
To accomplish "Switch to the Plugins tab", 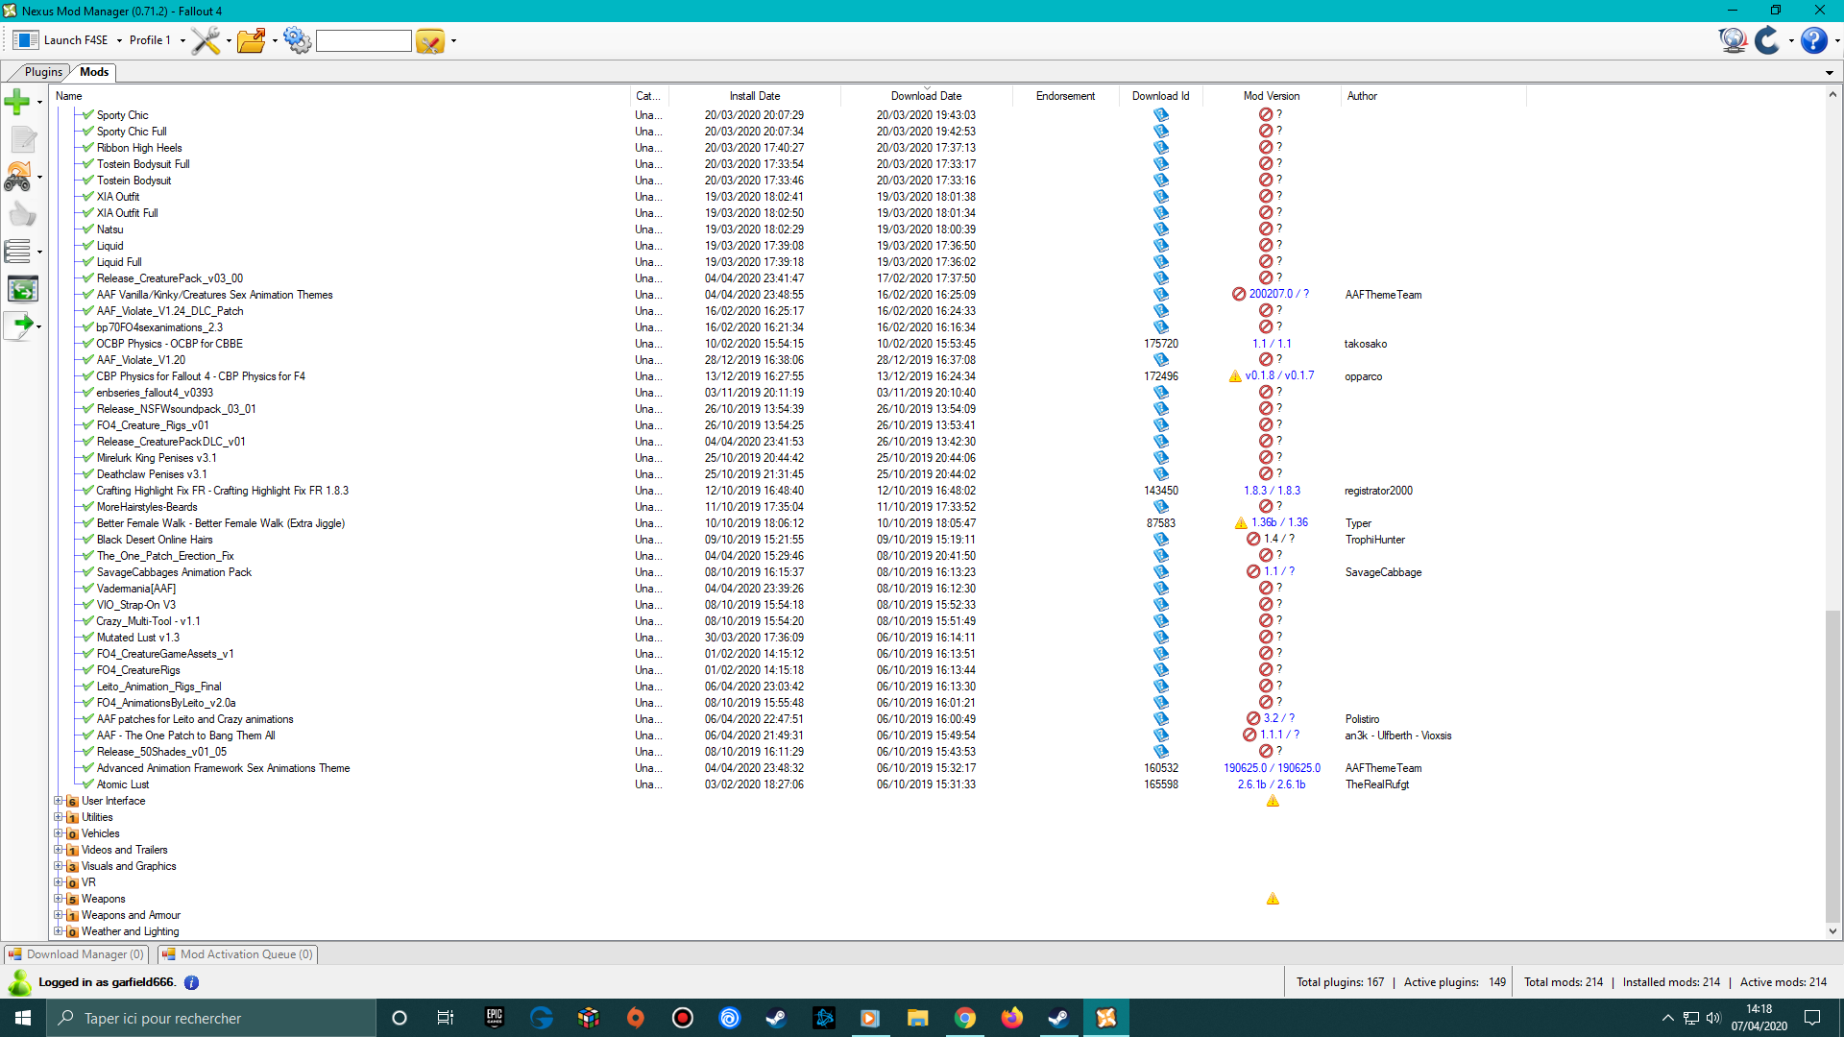I will (x=43, y=72).
